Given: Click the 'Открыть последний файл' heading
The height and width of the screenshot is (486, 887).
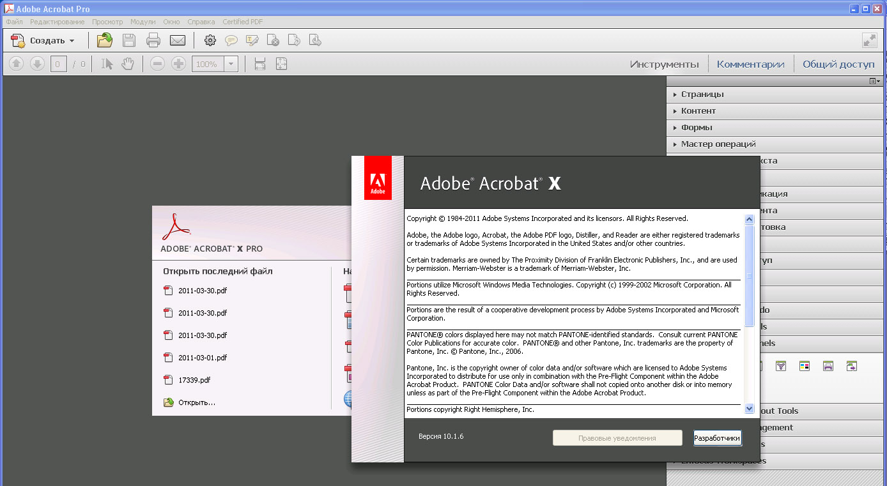Looking at the screenshot, I should [x=217, y=271].
